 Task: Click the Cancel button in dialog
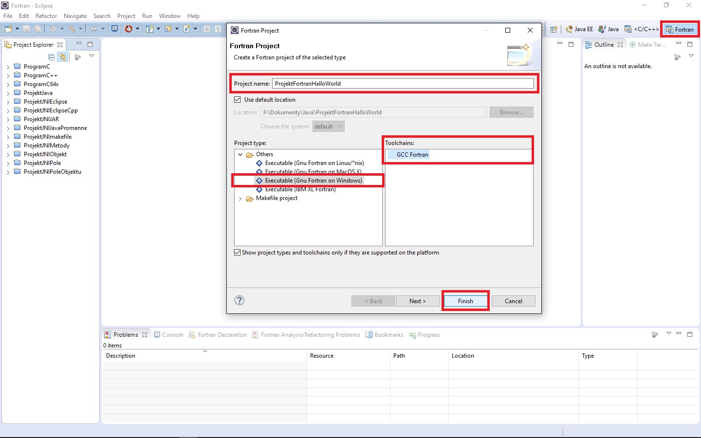[x=514, y=301]
